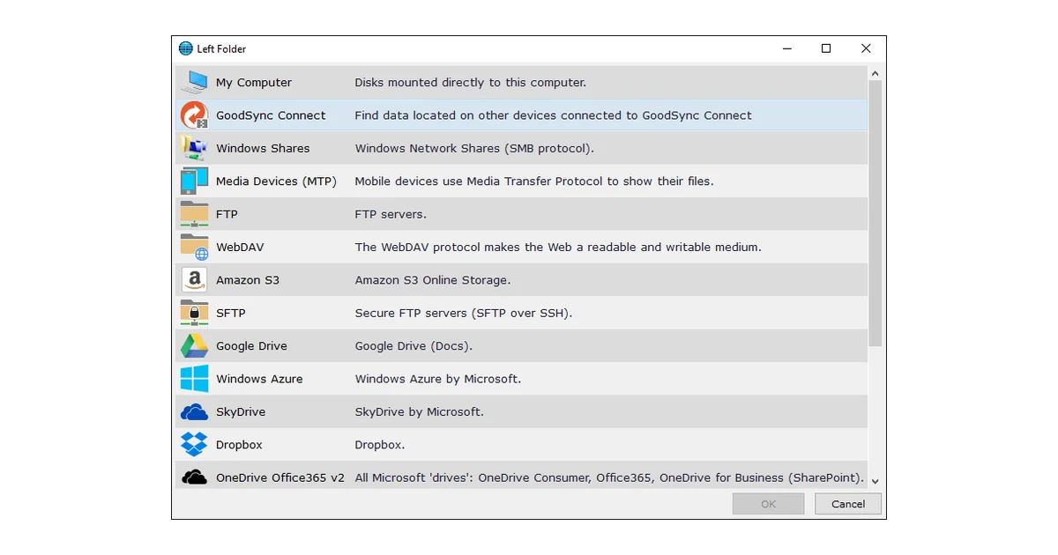Click the SkyDrive blue cloud icon
This screenshot has width=1058, height=555.
point(194,411)
